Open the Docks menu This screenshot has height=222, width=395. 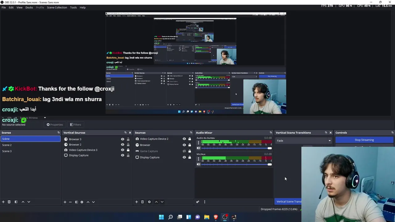[29, 7]
